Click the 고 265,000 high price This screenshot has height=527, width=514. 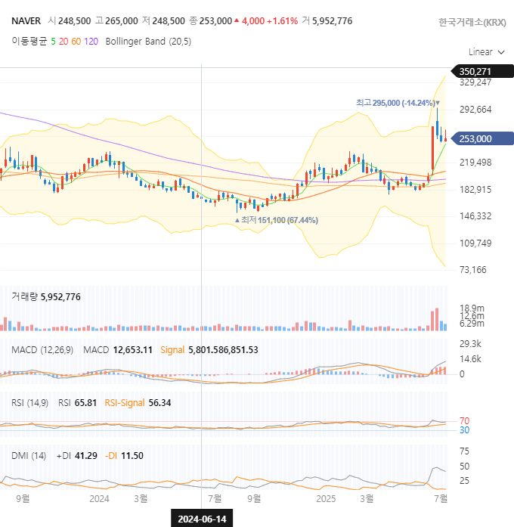pos(116,21)
